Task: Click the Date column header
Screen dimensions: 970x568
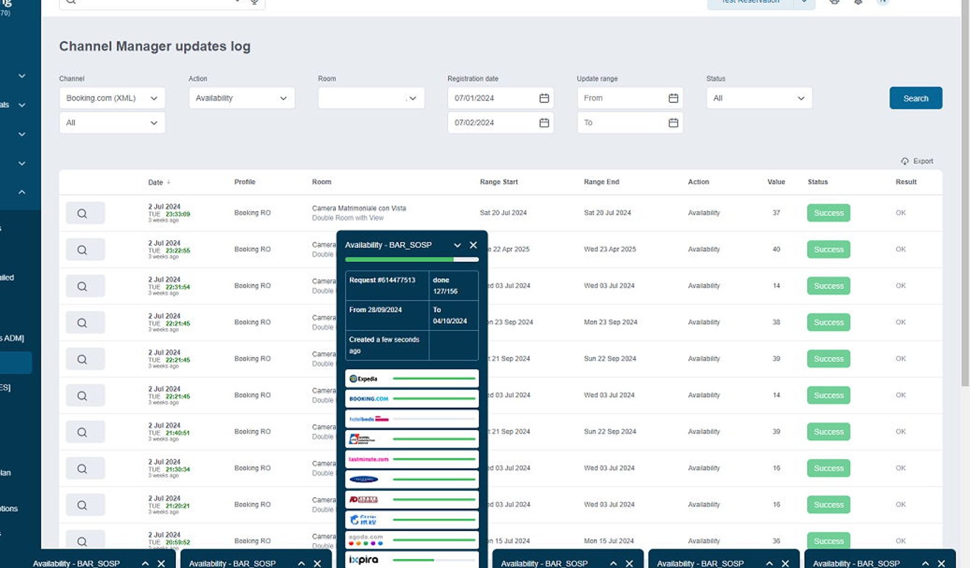Action: (155, 182)
